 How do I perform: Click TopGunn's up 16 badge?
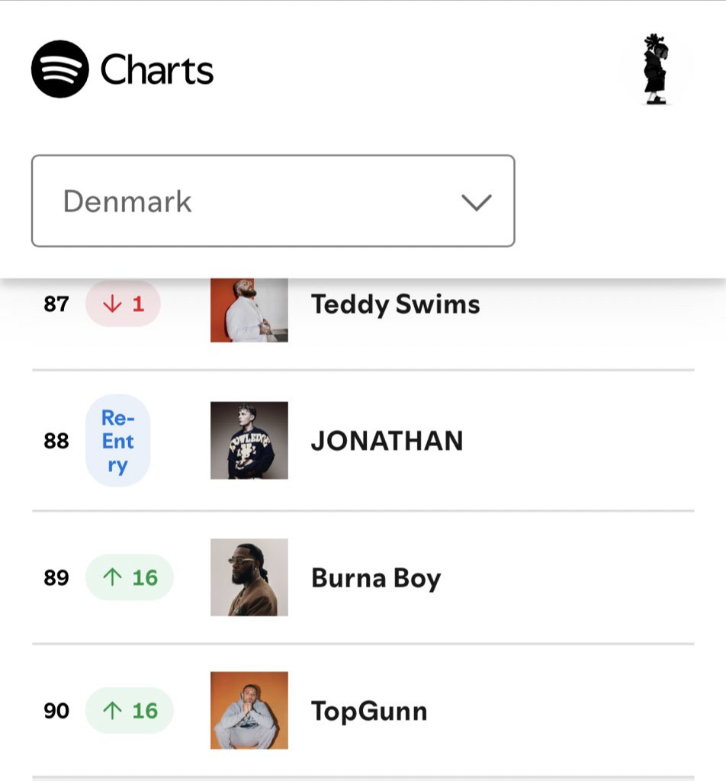click(x=129, y=711)
